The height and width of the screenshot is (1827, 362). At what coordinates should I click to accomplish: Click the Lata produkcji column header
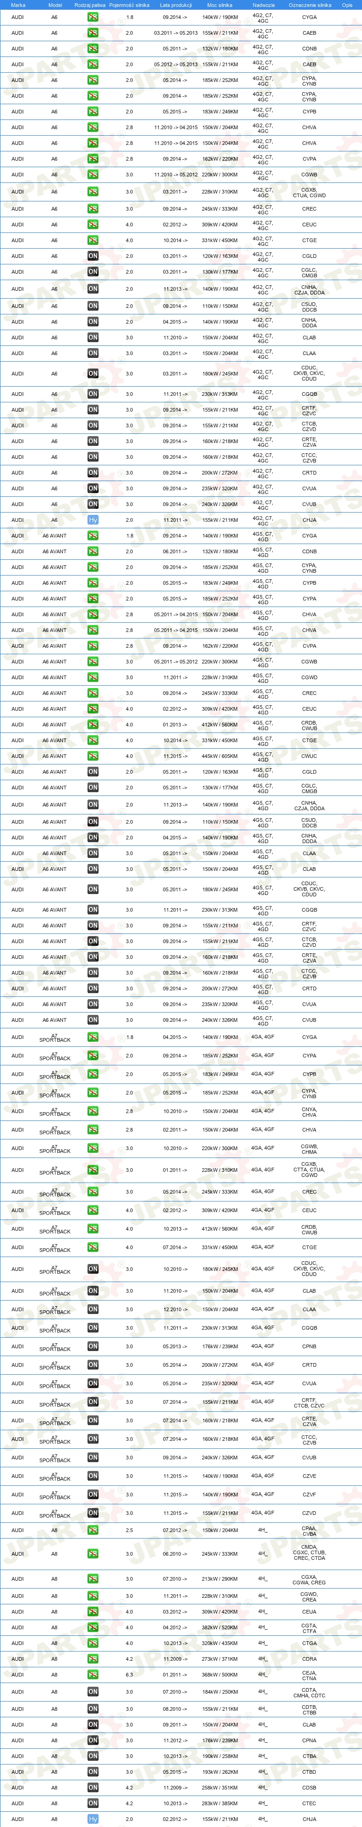coord(175,5)
